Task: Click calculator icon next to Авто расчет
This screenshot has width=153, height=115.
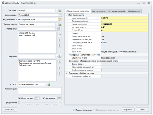Action: coord(59,98)
